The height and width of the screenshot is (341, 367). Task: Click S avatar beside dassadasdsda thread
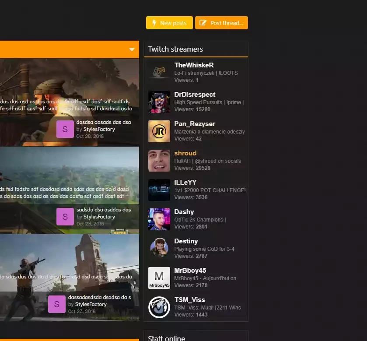coord(56,304)
